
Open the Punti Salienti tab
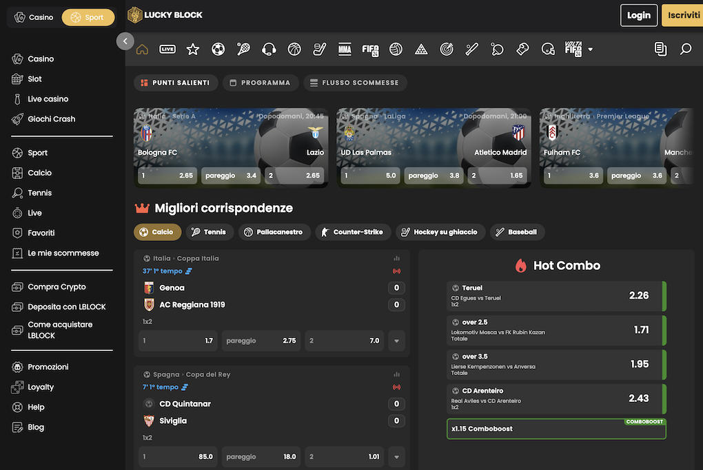[x=176, y=83]
